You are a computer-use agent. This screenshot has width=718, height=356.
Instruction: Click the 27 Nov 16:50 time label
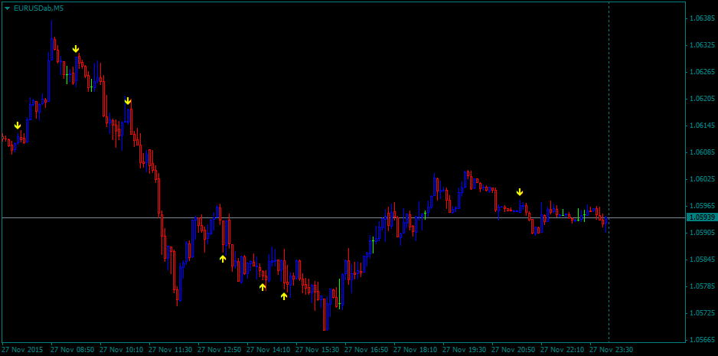click(366, 350)
